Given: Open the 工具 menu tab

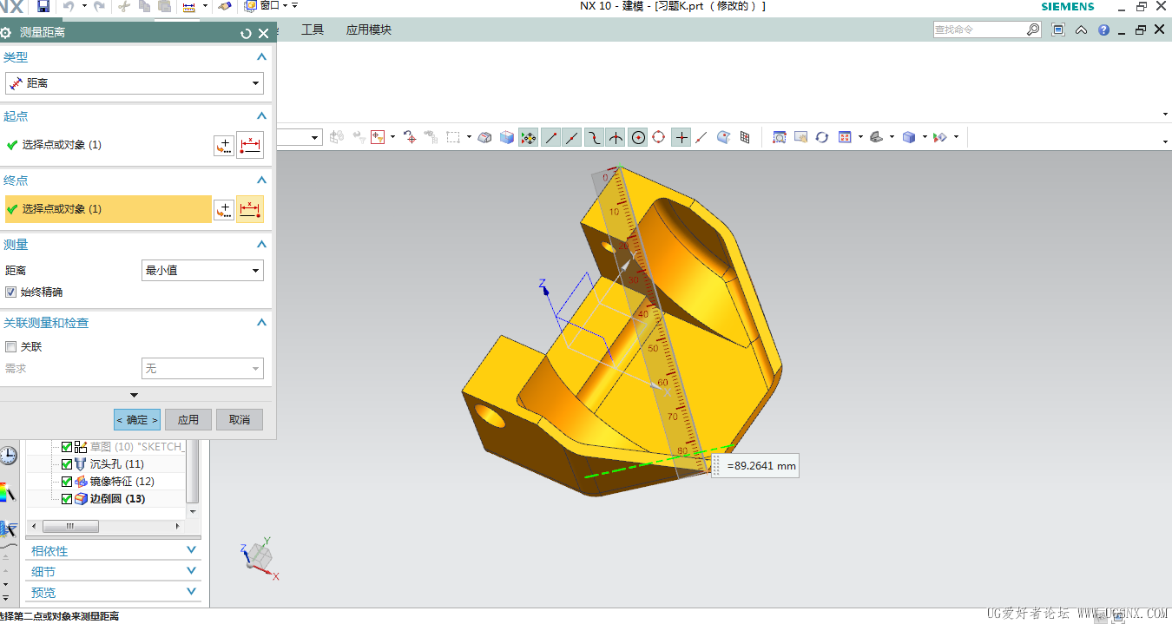Looking at the screenshot, I should [x=313, y=30].
